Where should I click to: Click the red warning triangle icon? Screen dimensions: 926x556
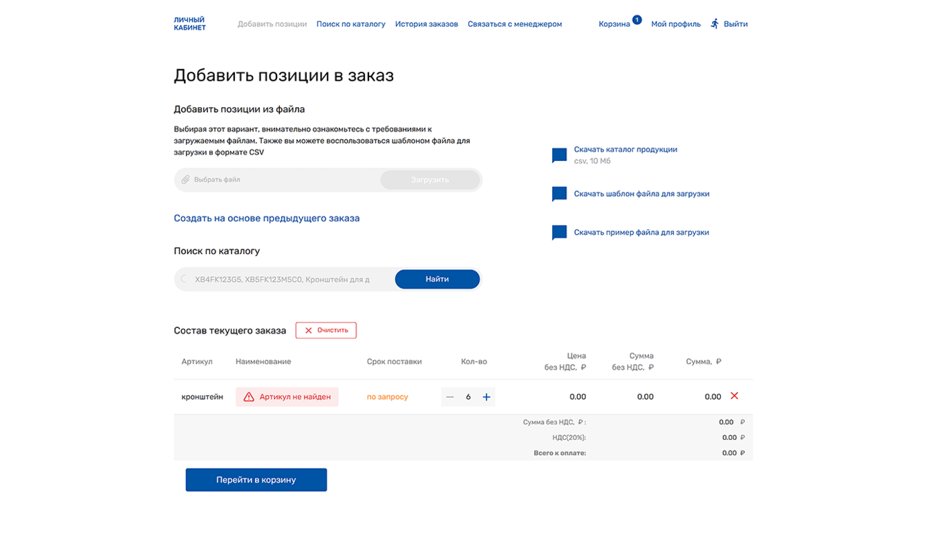tap(249, 397)
